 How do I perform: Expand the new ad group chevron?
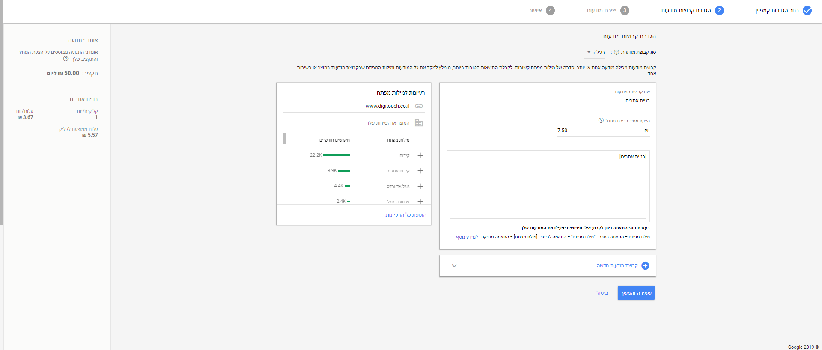coord(454,266)
